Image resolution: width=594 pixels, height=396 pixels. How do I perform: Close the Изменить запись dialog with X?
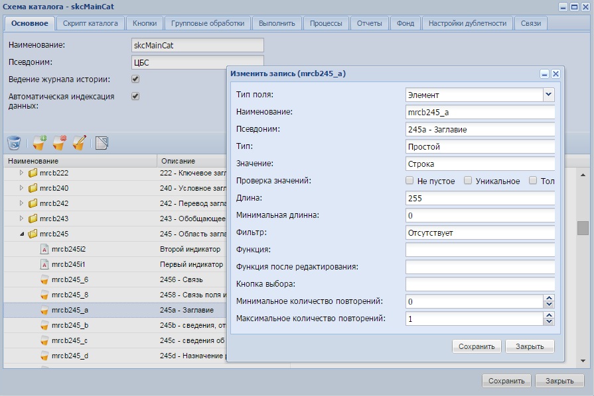point(556,74)
